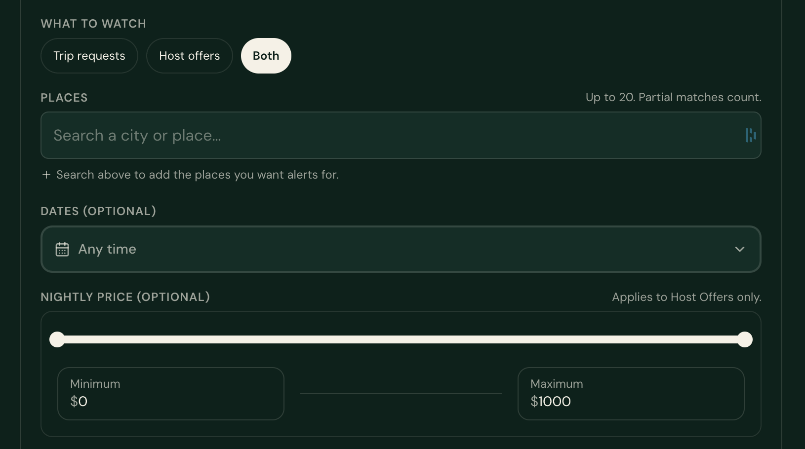Screen dimensions: 805x449
Task: Select the Both watch option
Action: [266, 56]
